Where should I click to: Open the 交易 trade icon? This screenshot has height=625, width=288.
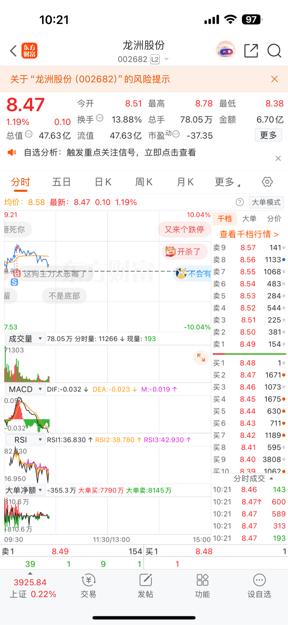(x=88, y=586)
